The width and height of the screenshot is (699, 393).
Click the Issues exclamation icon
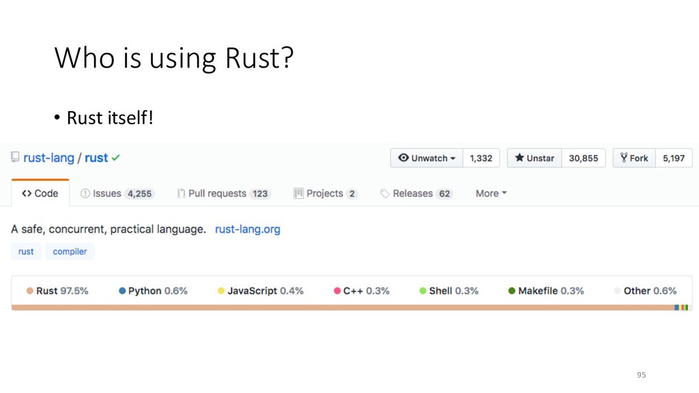(85, 193)
